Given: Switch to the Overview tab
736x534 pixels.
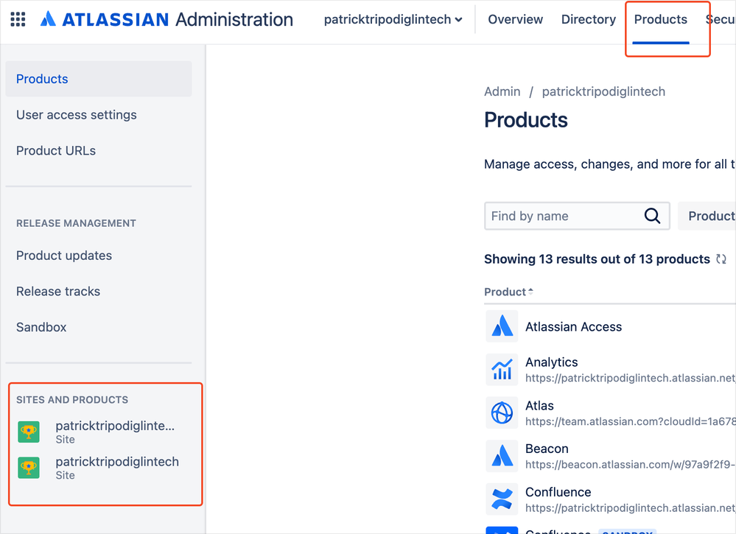Looking at the screenshot, I should (516, 19).
